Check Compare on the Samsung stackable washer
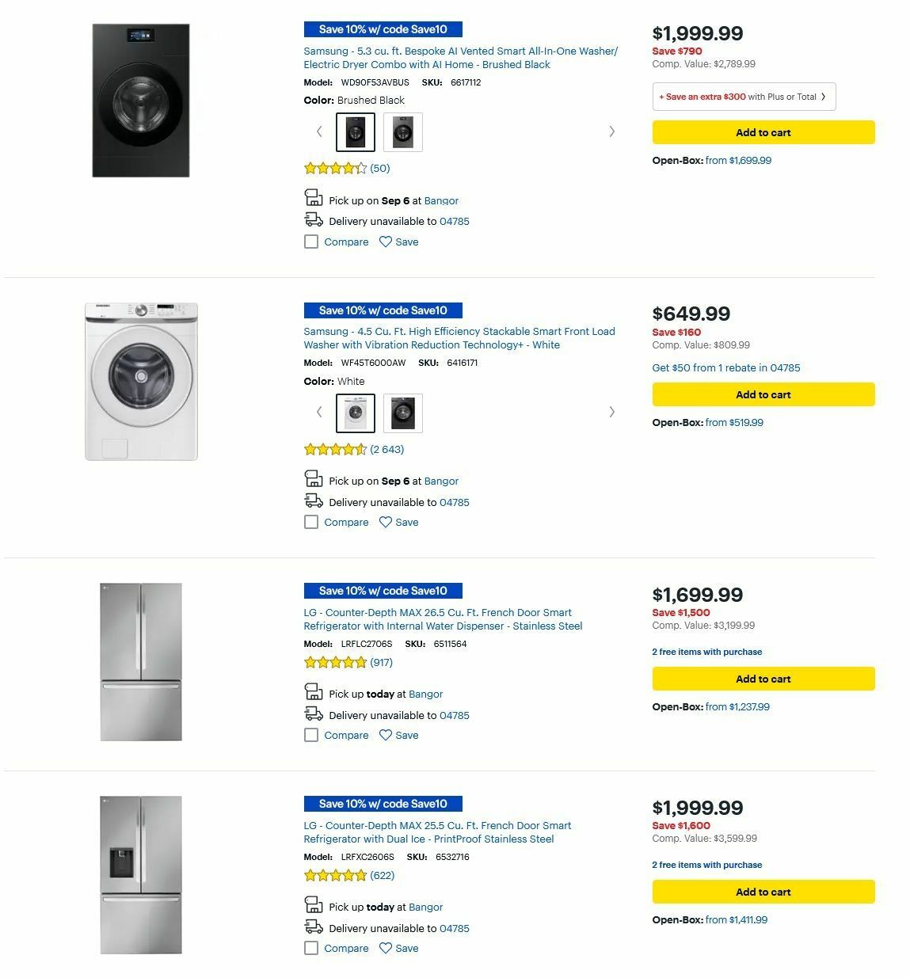 coord(311,522)
